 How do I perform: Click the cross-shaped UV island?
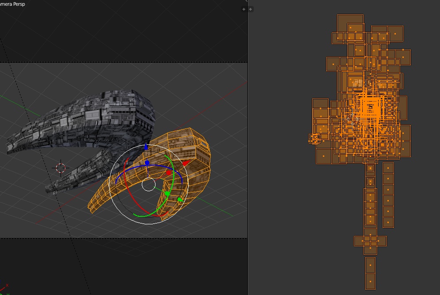pos(370,241)
